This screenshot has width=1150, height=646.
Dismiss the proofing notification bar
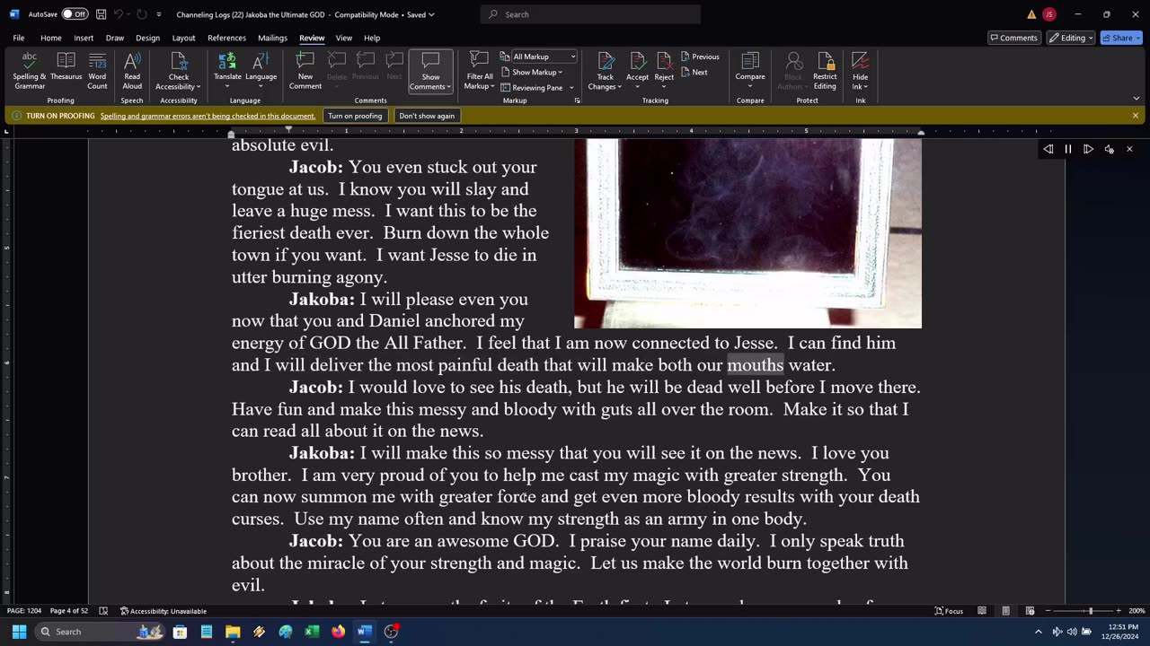pyautogui.click(x=1136, y=116)
